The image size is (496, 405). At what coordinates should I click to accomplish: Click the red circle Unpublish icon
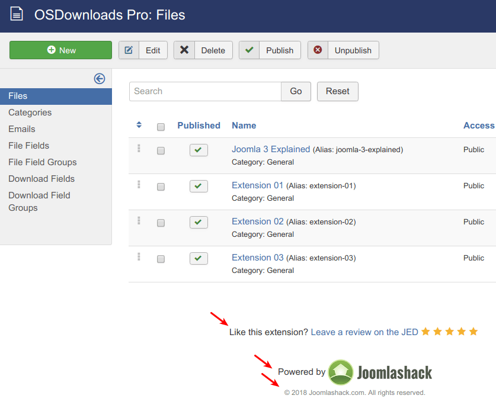[x=318, y=50]
